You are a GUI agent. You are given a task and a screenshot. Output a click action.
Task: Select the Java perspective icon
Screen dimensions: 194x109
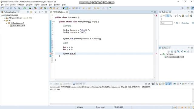tap(192, 8)
